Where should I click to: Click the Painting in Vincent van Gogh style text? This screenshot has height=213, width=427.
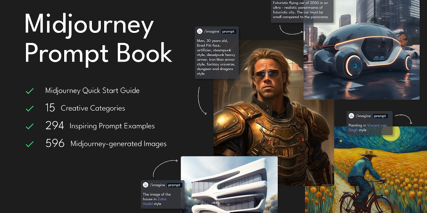[368, 128]
